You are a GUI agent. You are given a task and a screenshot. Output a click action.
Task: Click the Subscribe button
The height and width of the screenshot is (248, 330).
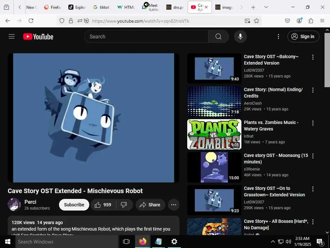[x=74, y=205]
